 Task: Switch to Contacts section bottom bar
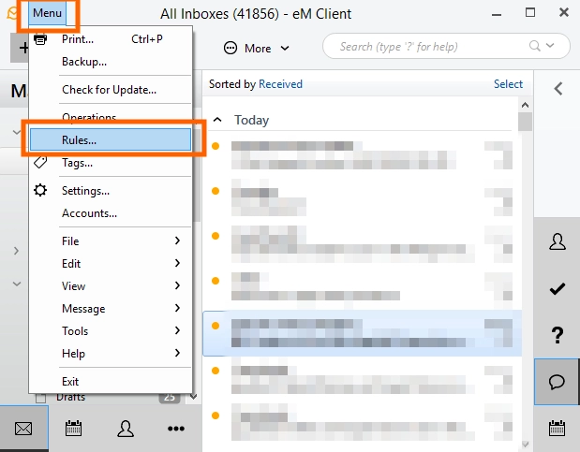126,429
